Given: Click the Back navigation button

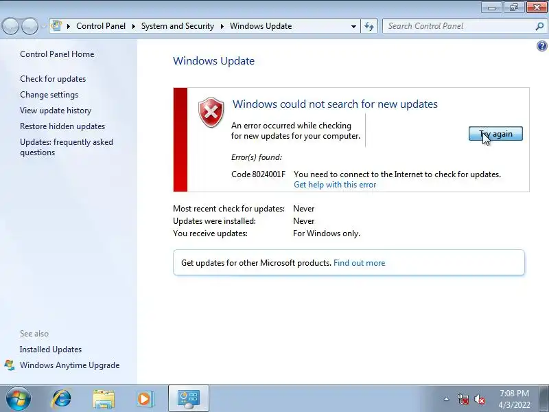Looking at the screenshot, I should coord(10,26).
